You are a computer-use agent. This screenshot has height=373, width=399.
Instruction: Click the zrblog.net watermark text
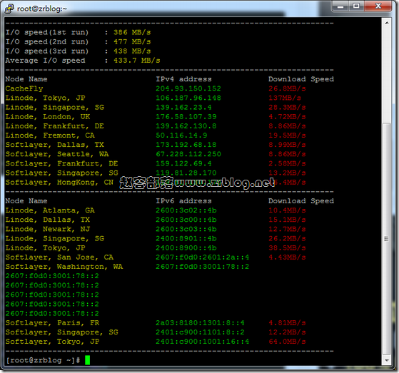click(197, 183)
